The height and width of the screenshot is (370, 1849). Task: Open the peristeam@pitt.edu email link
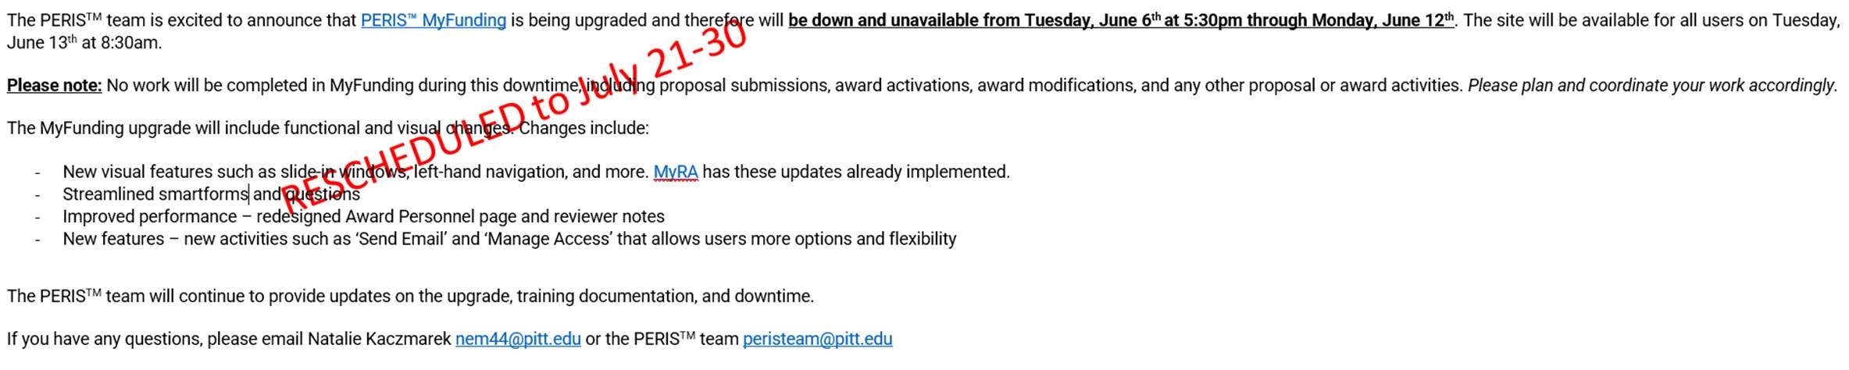817,339
